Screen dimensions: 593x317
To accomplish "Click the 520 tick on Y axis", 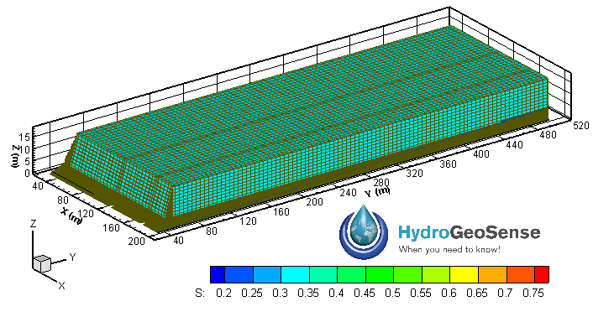I will (x=581, y=126).
